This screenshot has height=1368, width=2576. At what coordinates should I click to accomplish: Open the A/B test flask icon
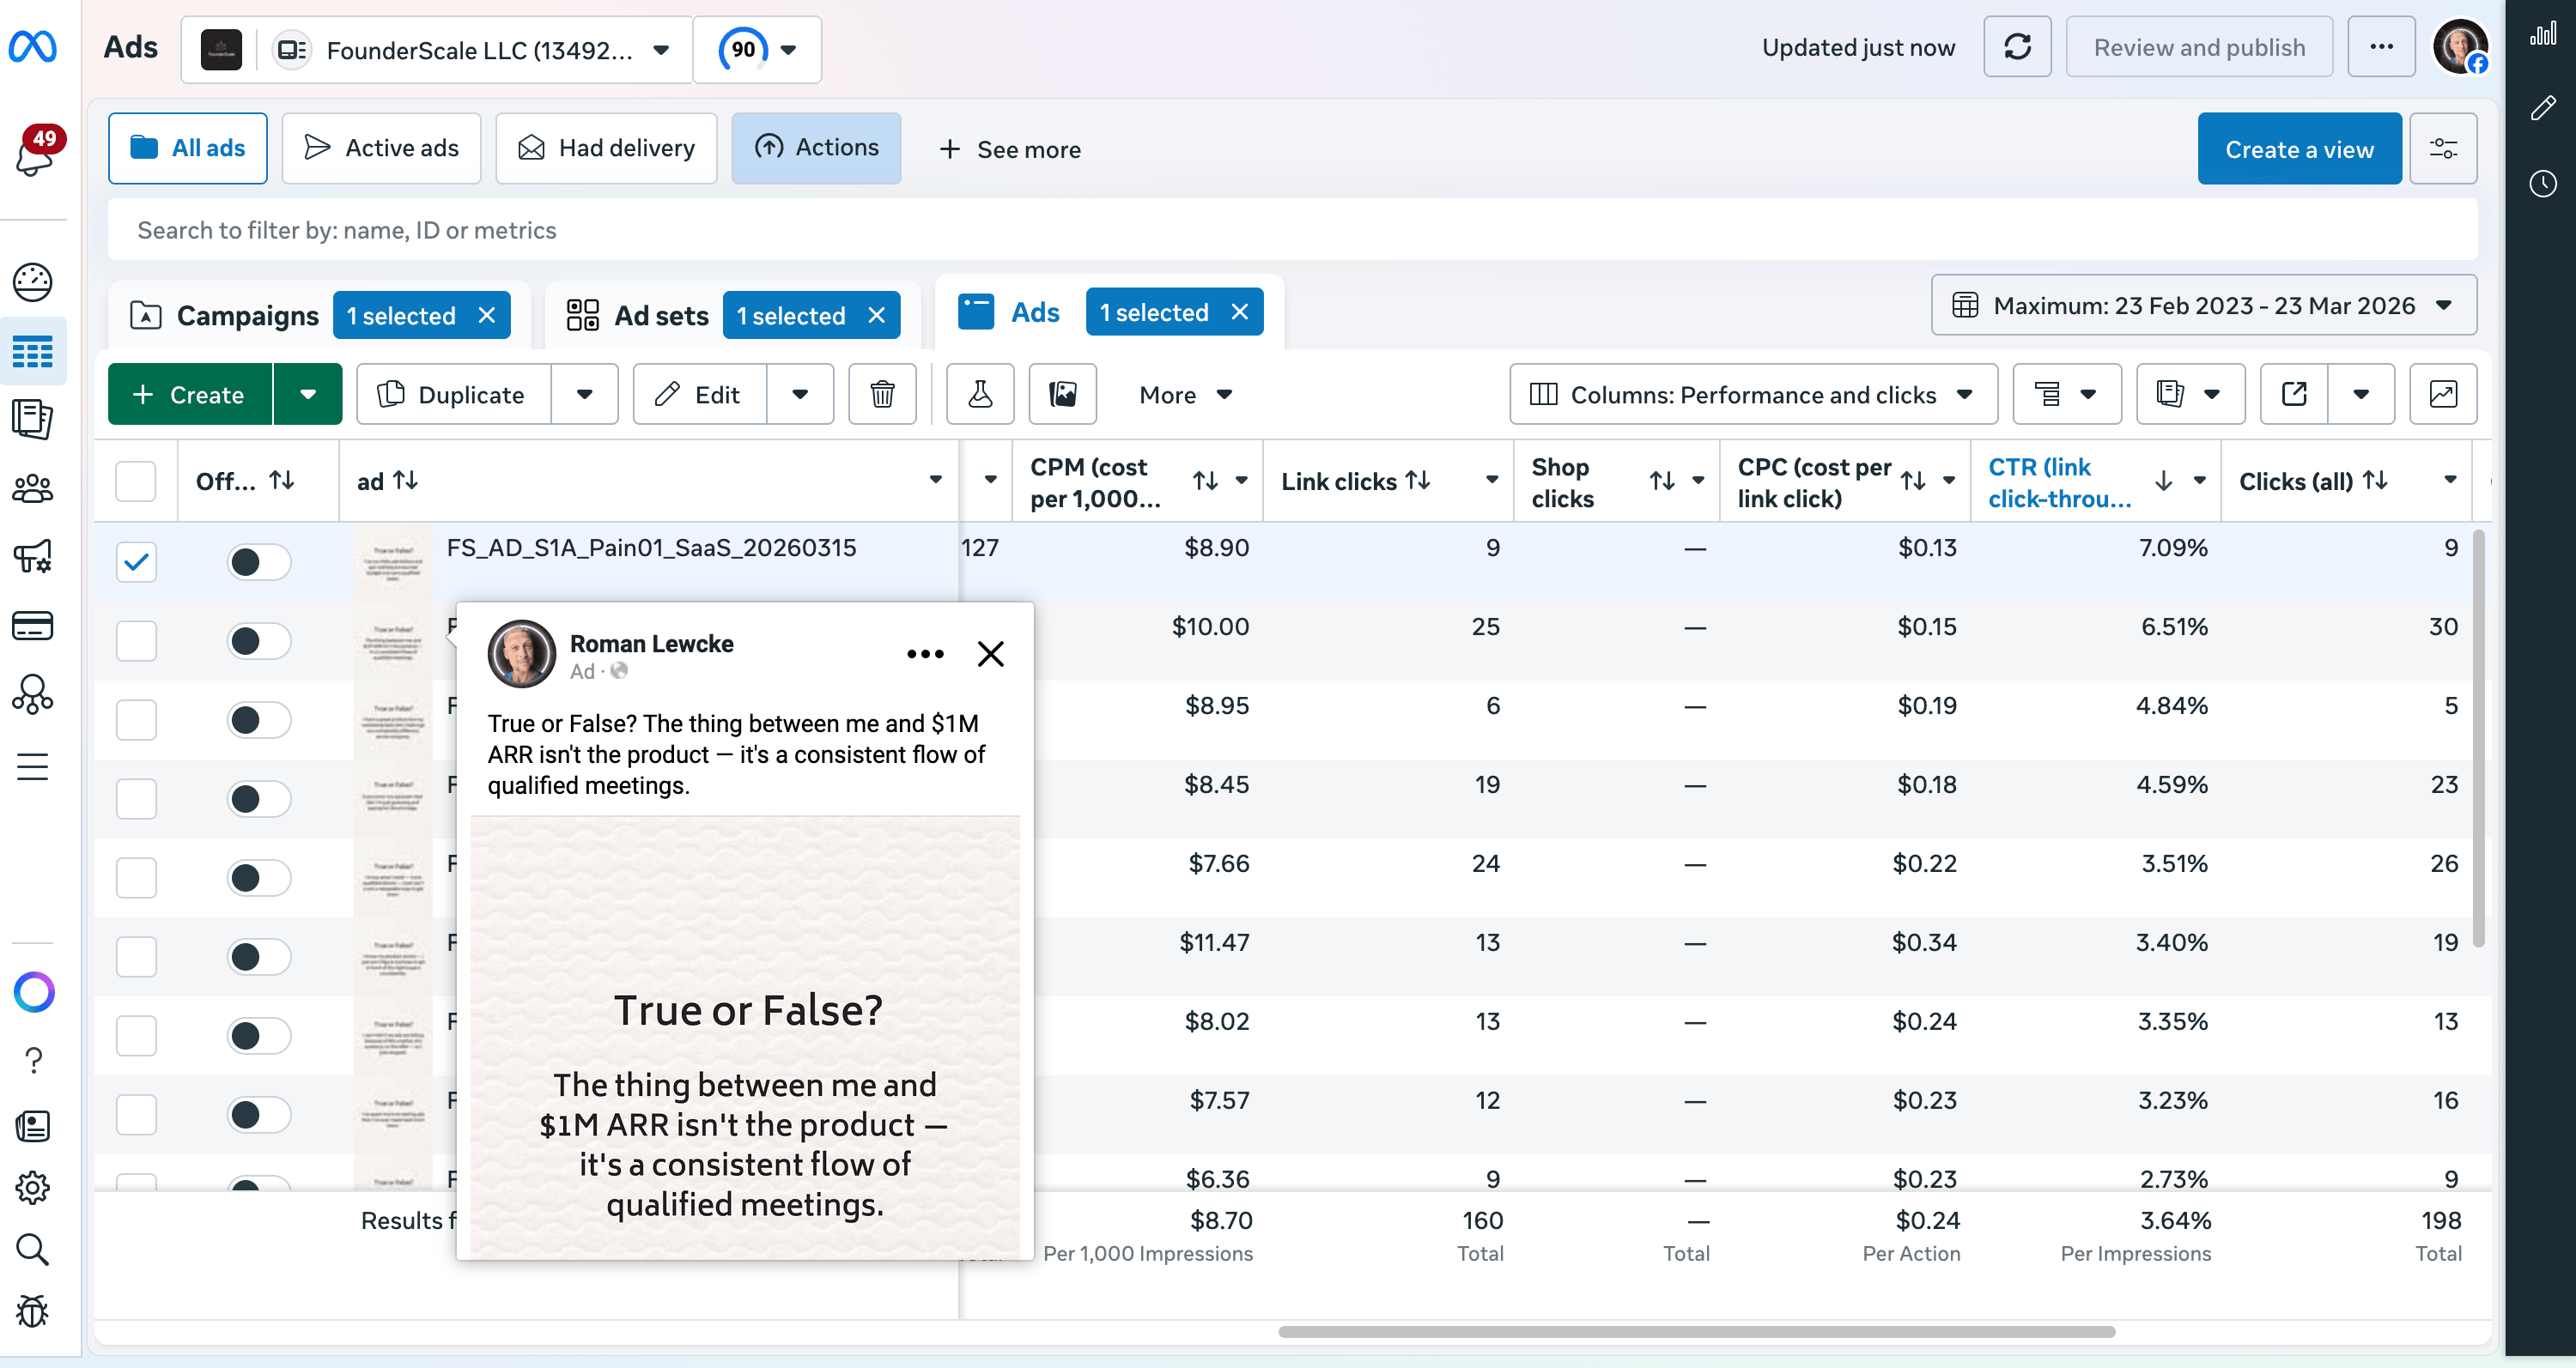click(x=980, y=395)
